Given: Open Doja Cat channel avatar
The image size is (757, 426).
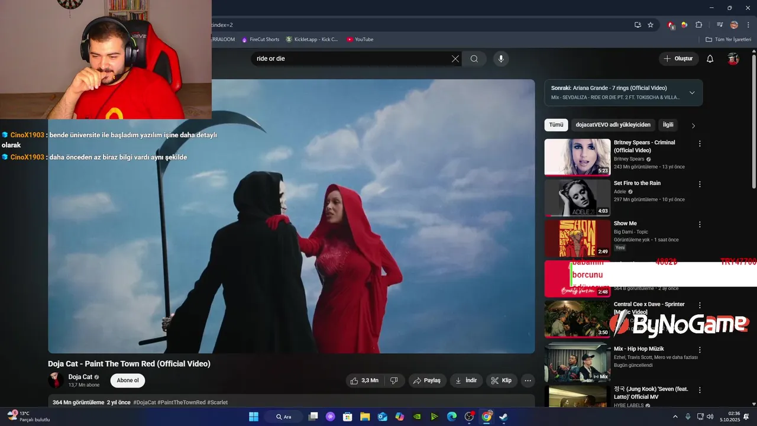Looking at the screenshot, I should pyautogui.click(x=56, y=380).
